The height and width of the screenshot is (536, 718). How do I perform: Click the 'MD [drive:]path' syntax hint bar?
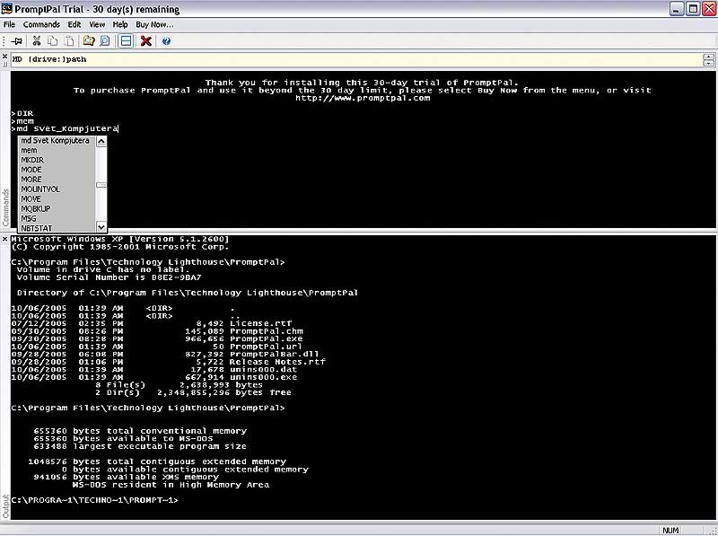pos(356,59)
